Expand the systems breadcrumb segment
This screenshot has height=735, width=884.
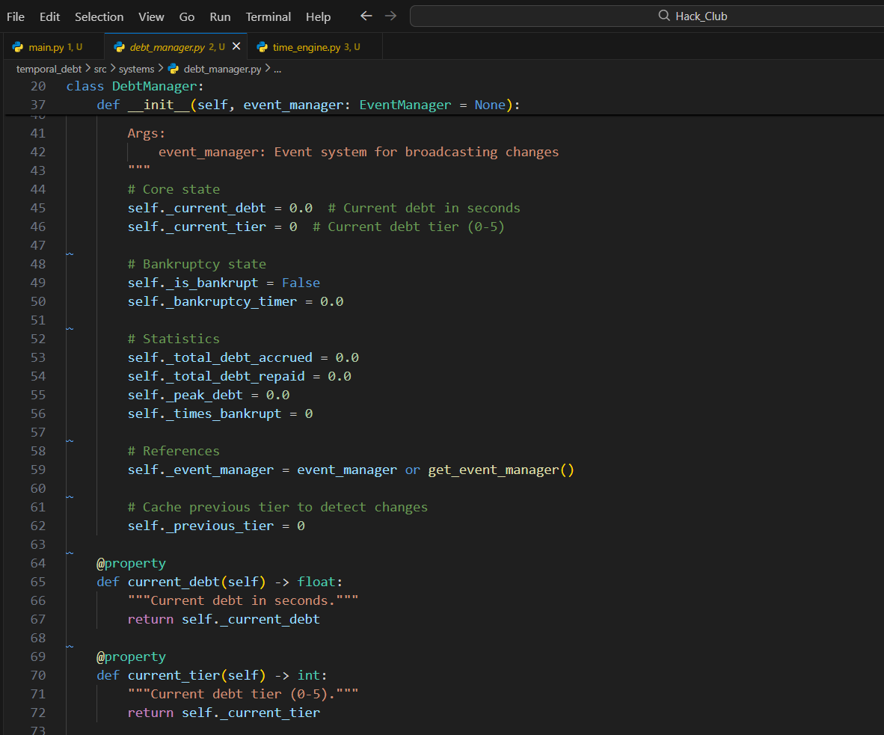point(136,69)
